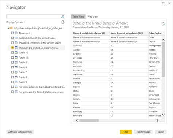This screenshot has height=138, width=173.
Task: Uncheck States of the United States of America
Action: (x=12, y=48)
